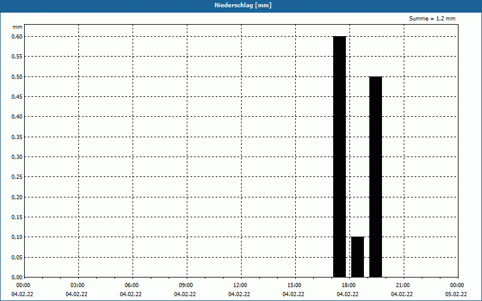Click the 09:00 time label
This screenshot has height=301, width=482.
186,285
